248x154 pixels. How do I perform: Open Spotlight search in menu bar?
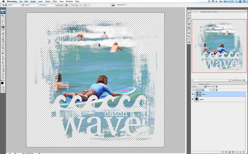tap(245, 1)
